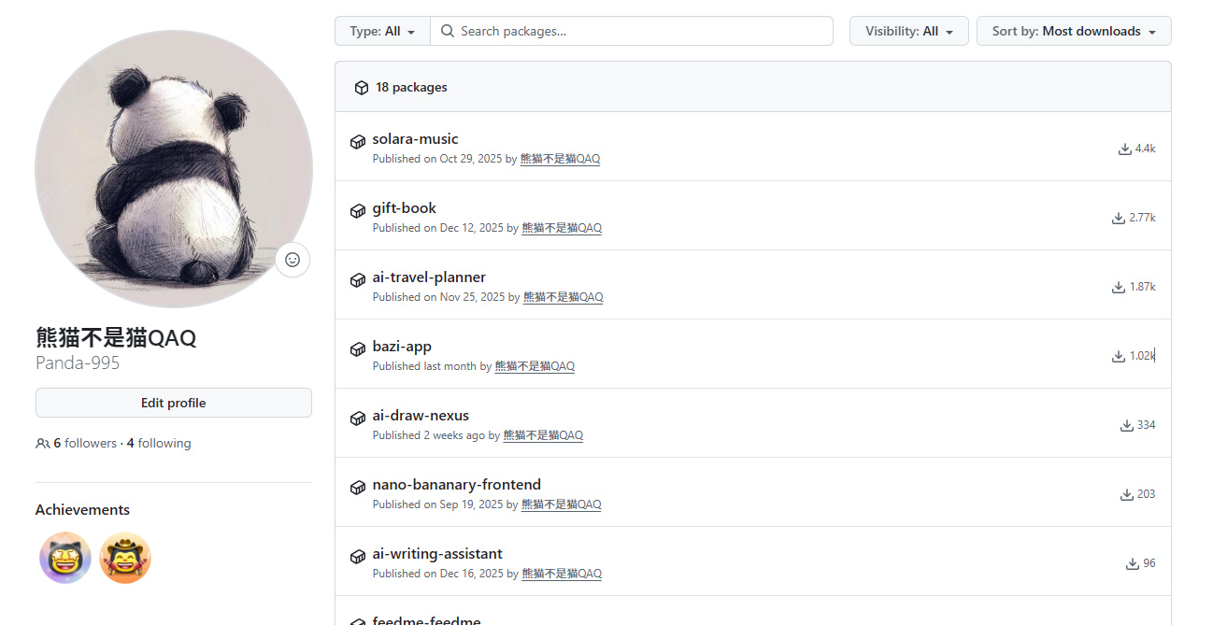
Task: Open the Type: All dropdown
Action: pos(382,31)
